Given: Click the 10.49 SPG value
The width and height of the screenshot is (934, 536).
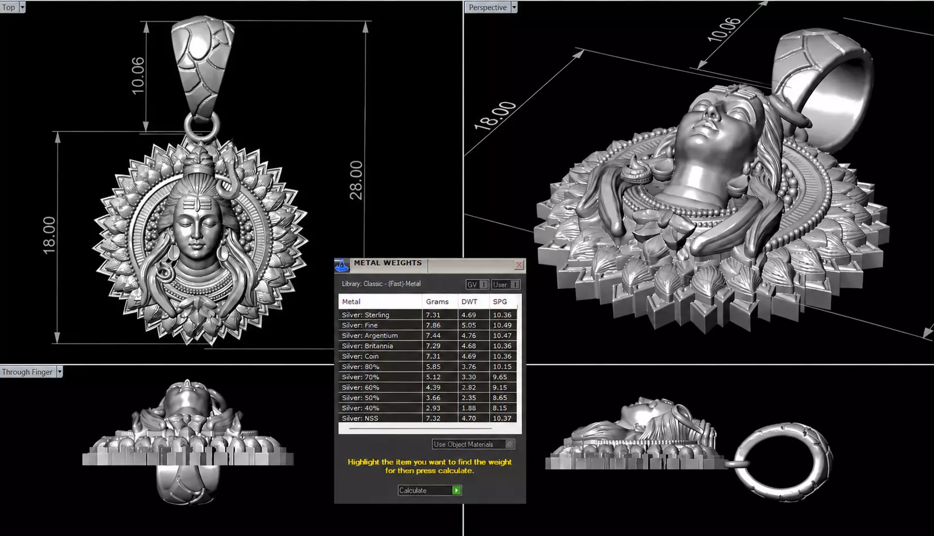Looking at the screenshot, I should (502, 325).
